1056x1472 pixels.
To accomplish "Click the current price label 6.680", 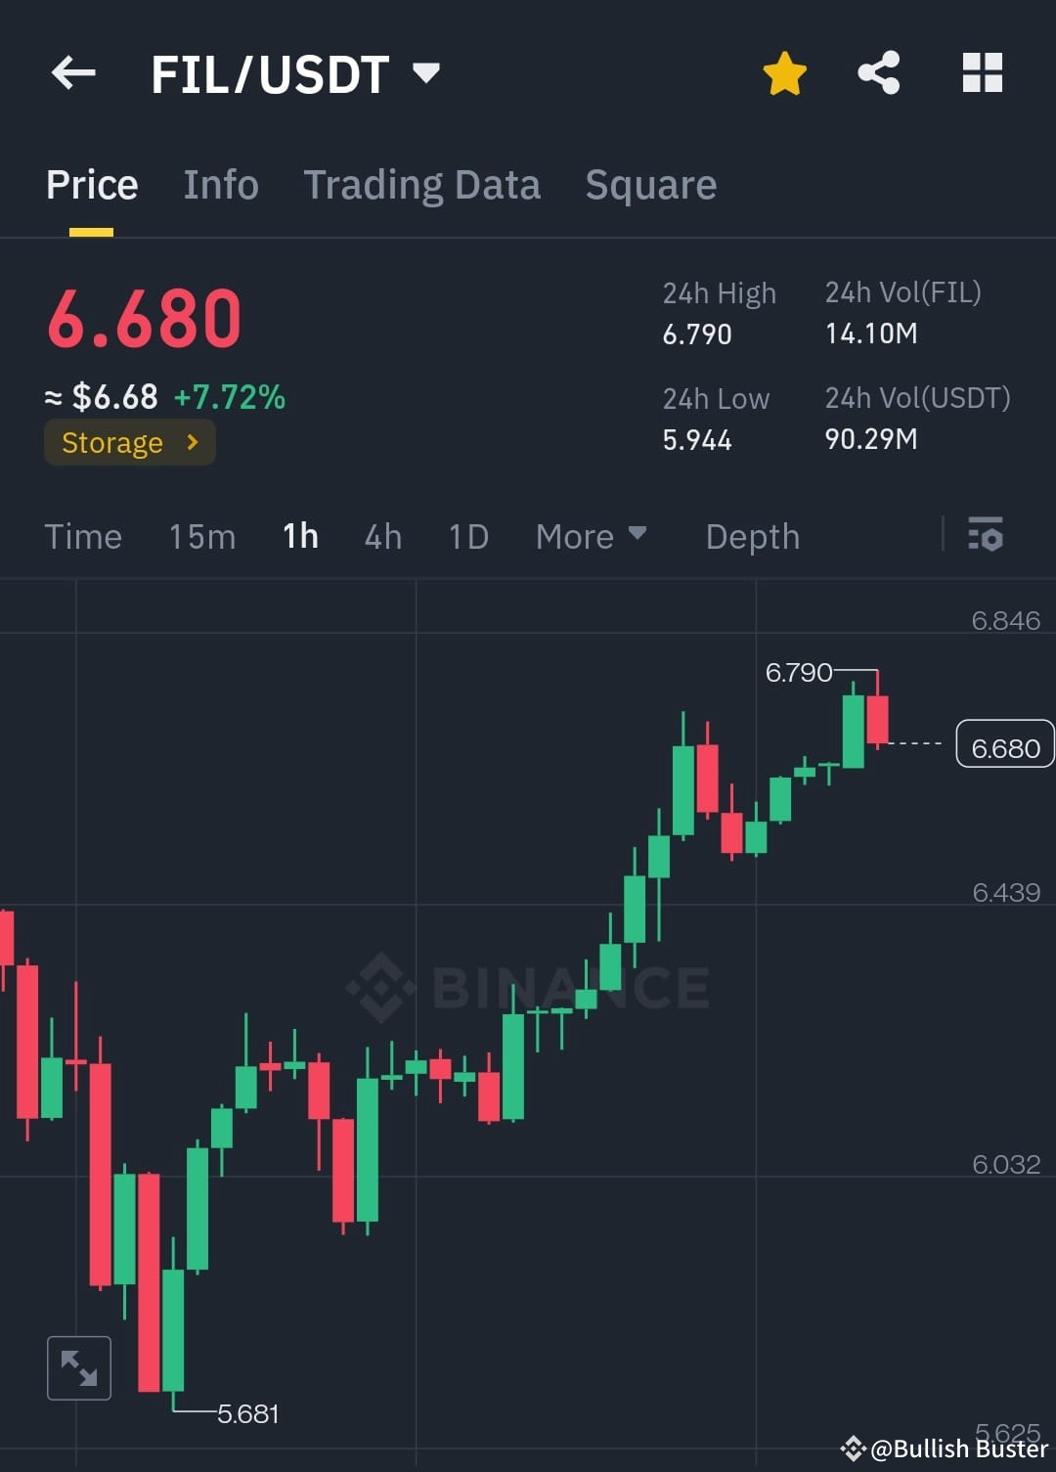I will pos(1004,746).
